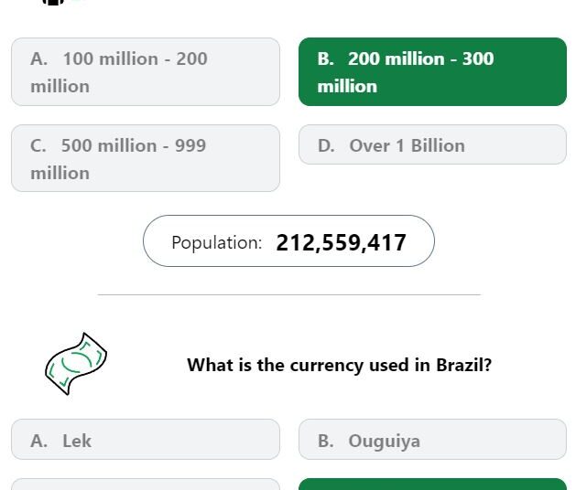Click the horizontal divider between questions

click(x=289, y=294)
